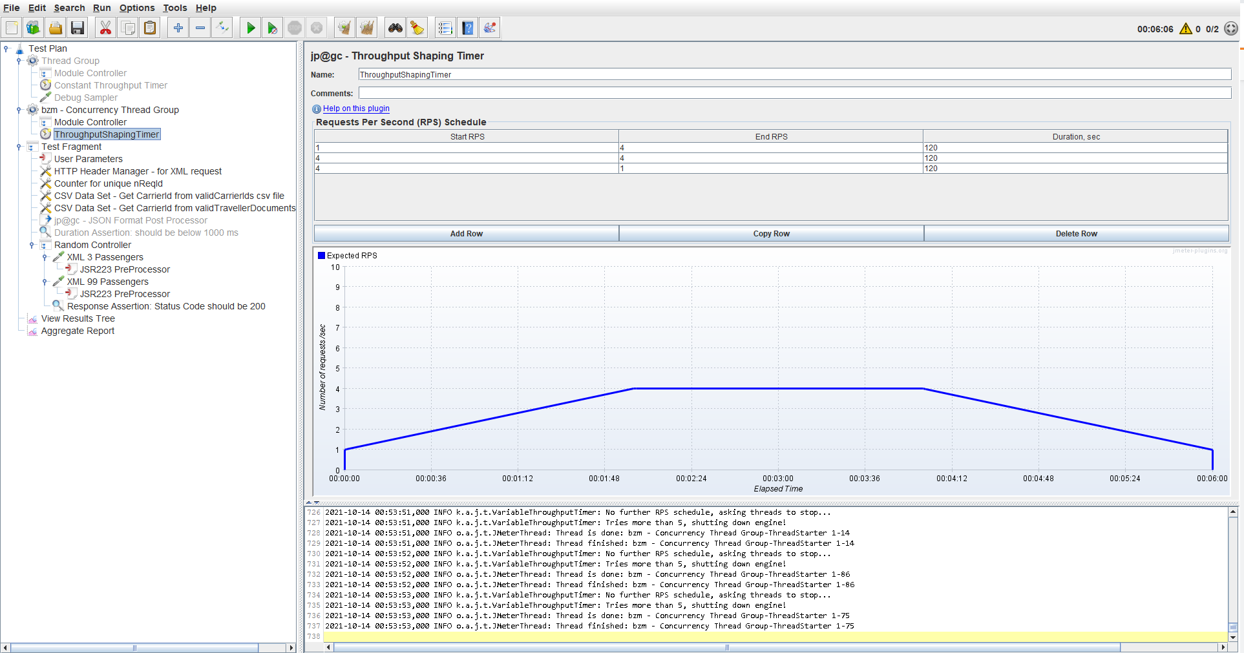
Task: Collapse the Thread Group node
Action: click(x=19, y=61)
